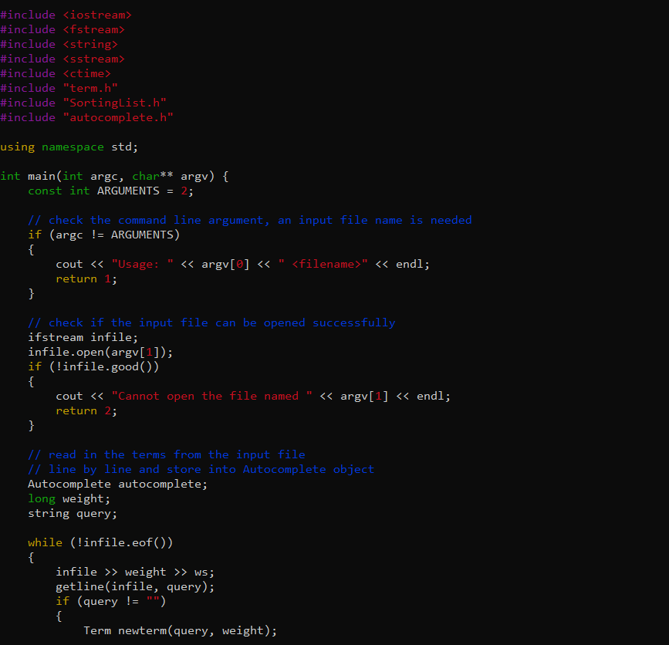Click the line '#include "term.h"'
This screenshot has width=669, height=645.
pos(59,88)
